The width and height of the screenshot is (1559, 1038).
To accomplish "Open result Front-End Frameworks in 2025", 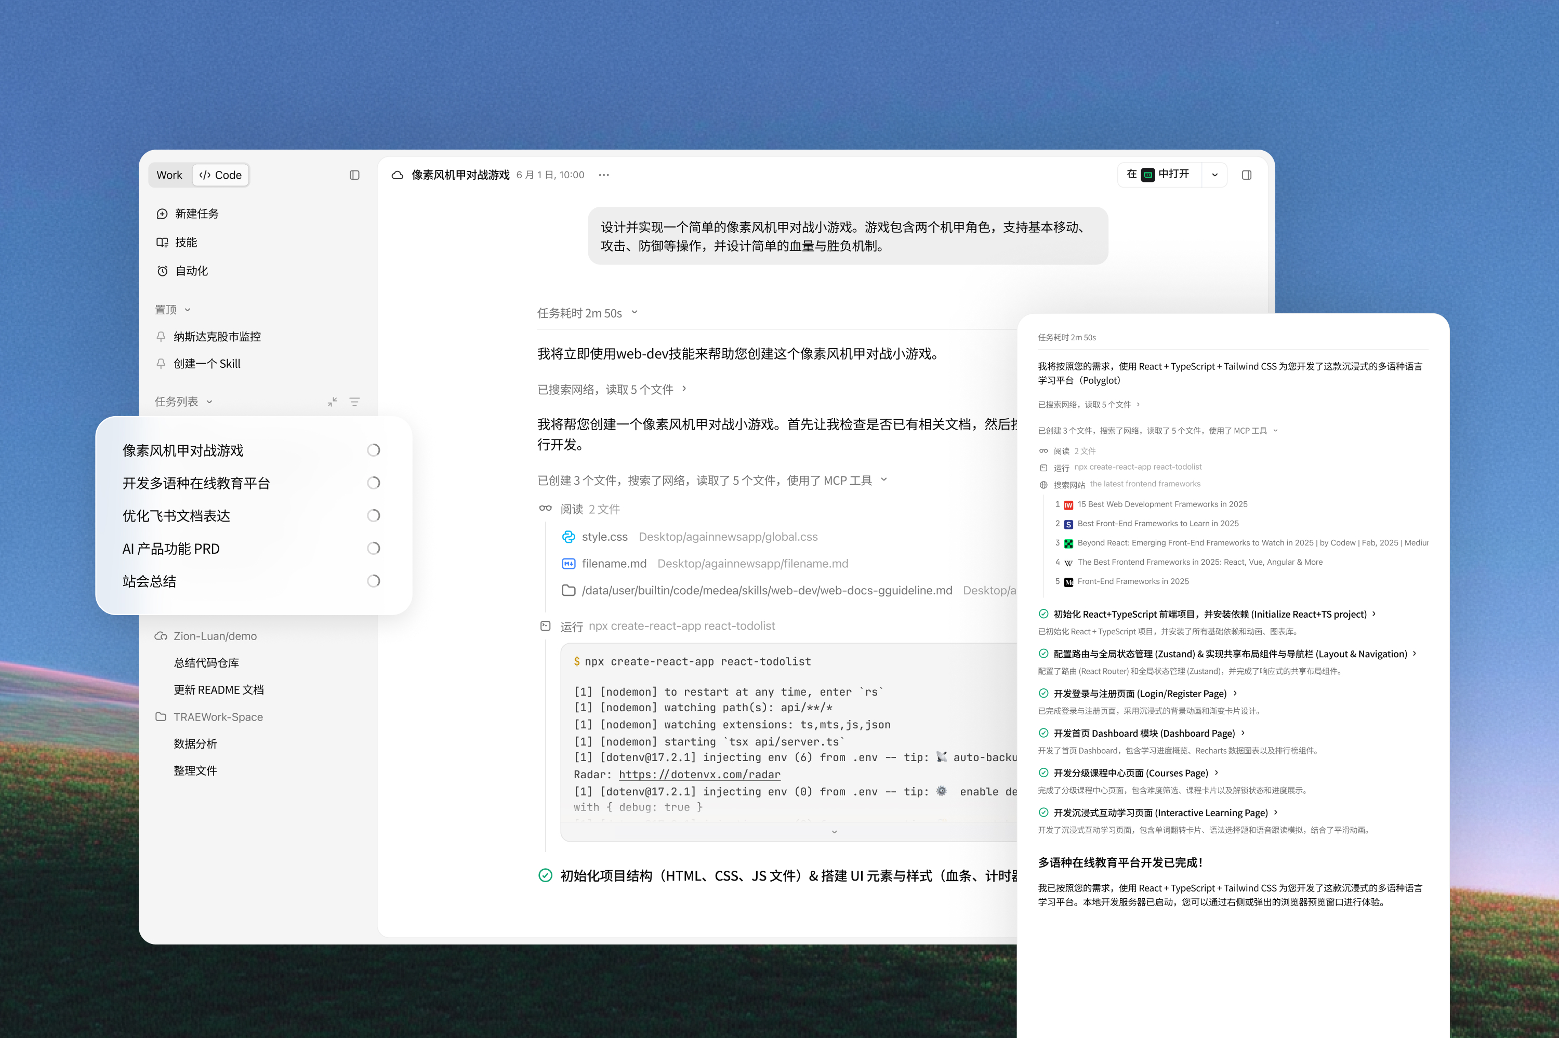I will pyautogui.click(x=1133, y=582).
